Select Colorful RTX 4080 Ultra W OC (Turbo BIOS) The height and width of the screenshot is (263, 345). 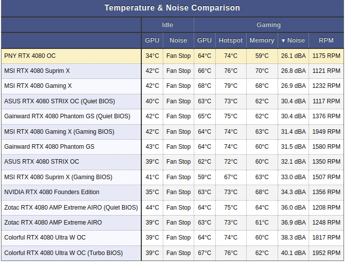click(x=63, y=253)
